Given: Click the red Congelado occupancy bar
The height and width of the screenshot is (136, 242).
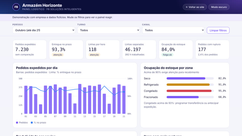Looking at the screenshot, I should (x=190, y=91).
